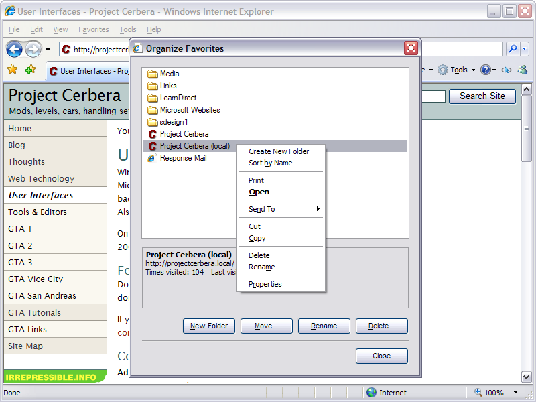Choose Create New Folder in context menu
The image size is (536, 402).
pos(279,151)
